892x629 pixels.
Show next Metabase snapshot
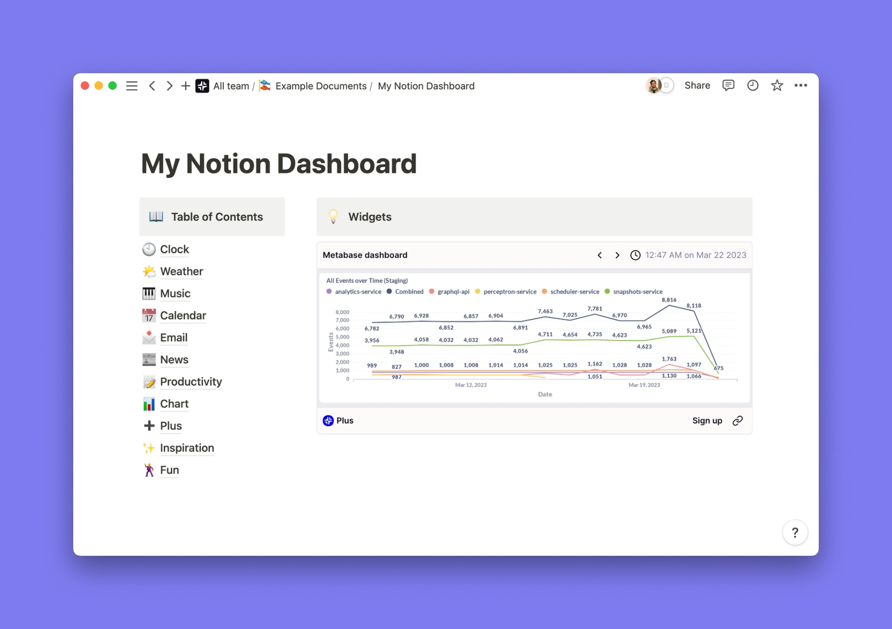[x=617, y=255]
